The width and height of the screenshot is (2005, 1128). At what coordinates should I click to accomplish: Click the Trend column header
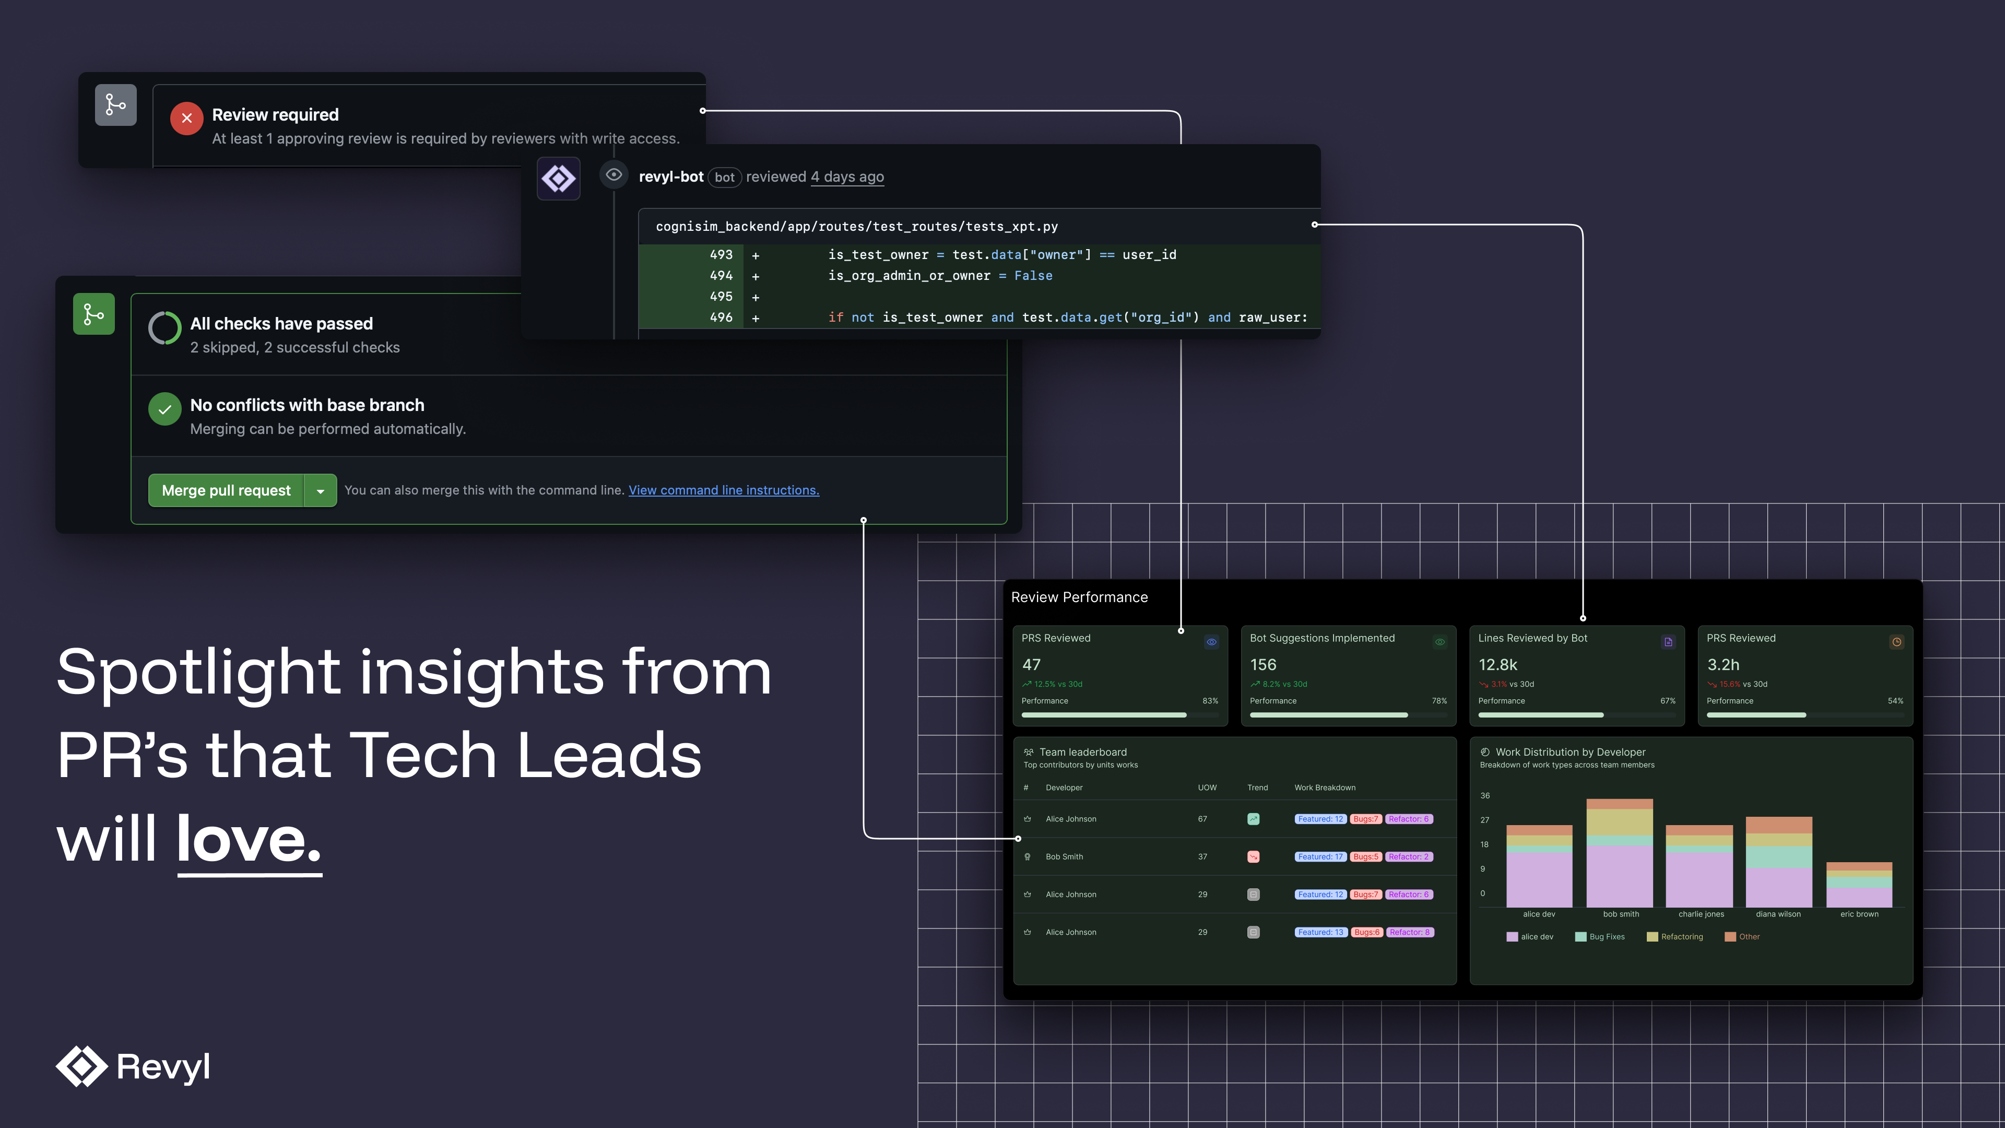coord(1258,788)
